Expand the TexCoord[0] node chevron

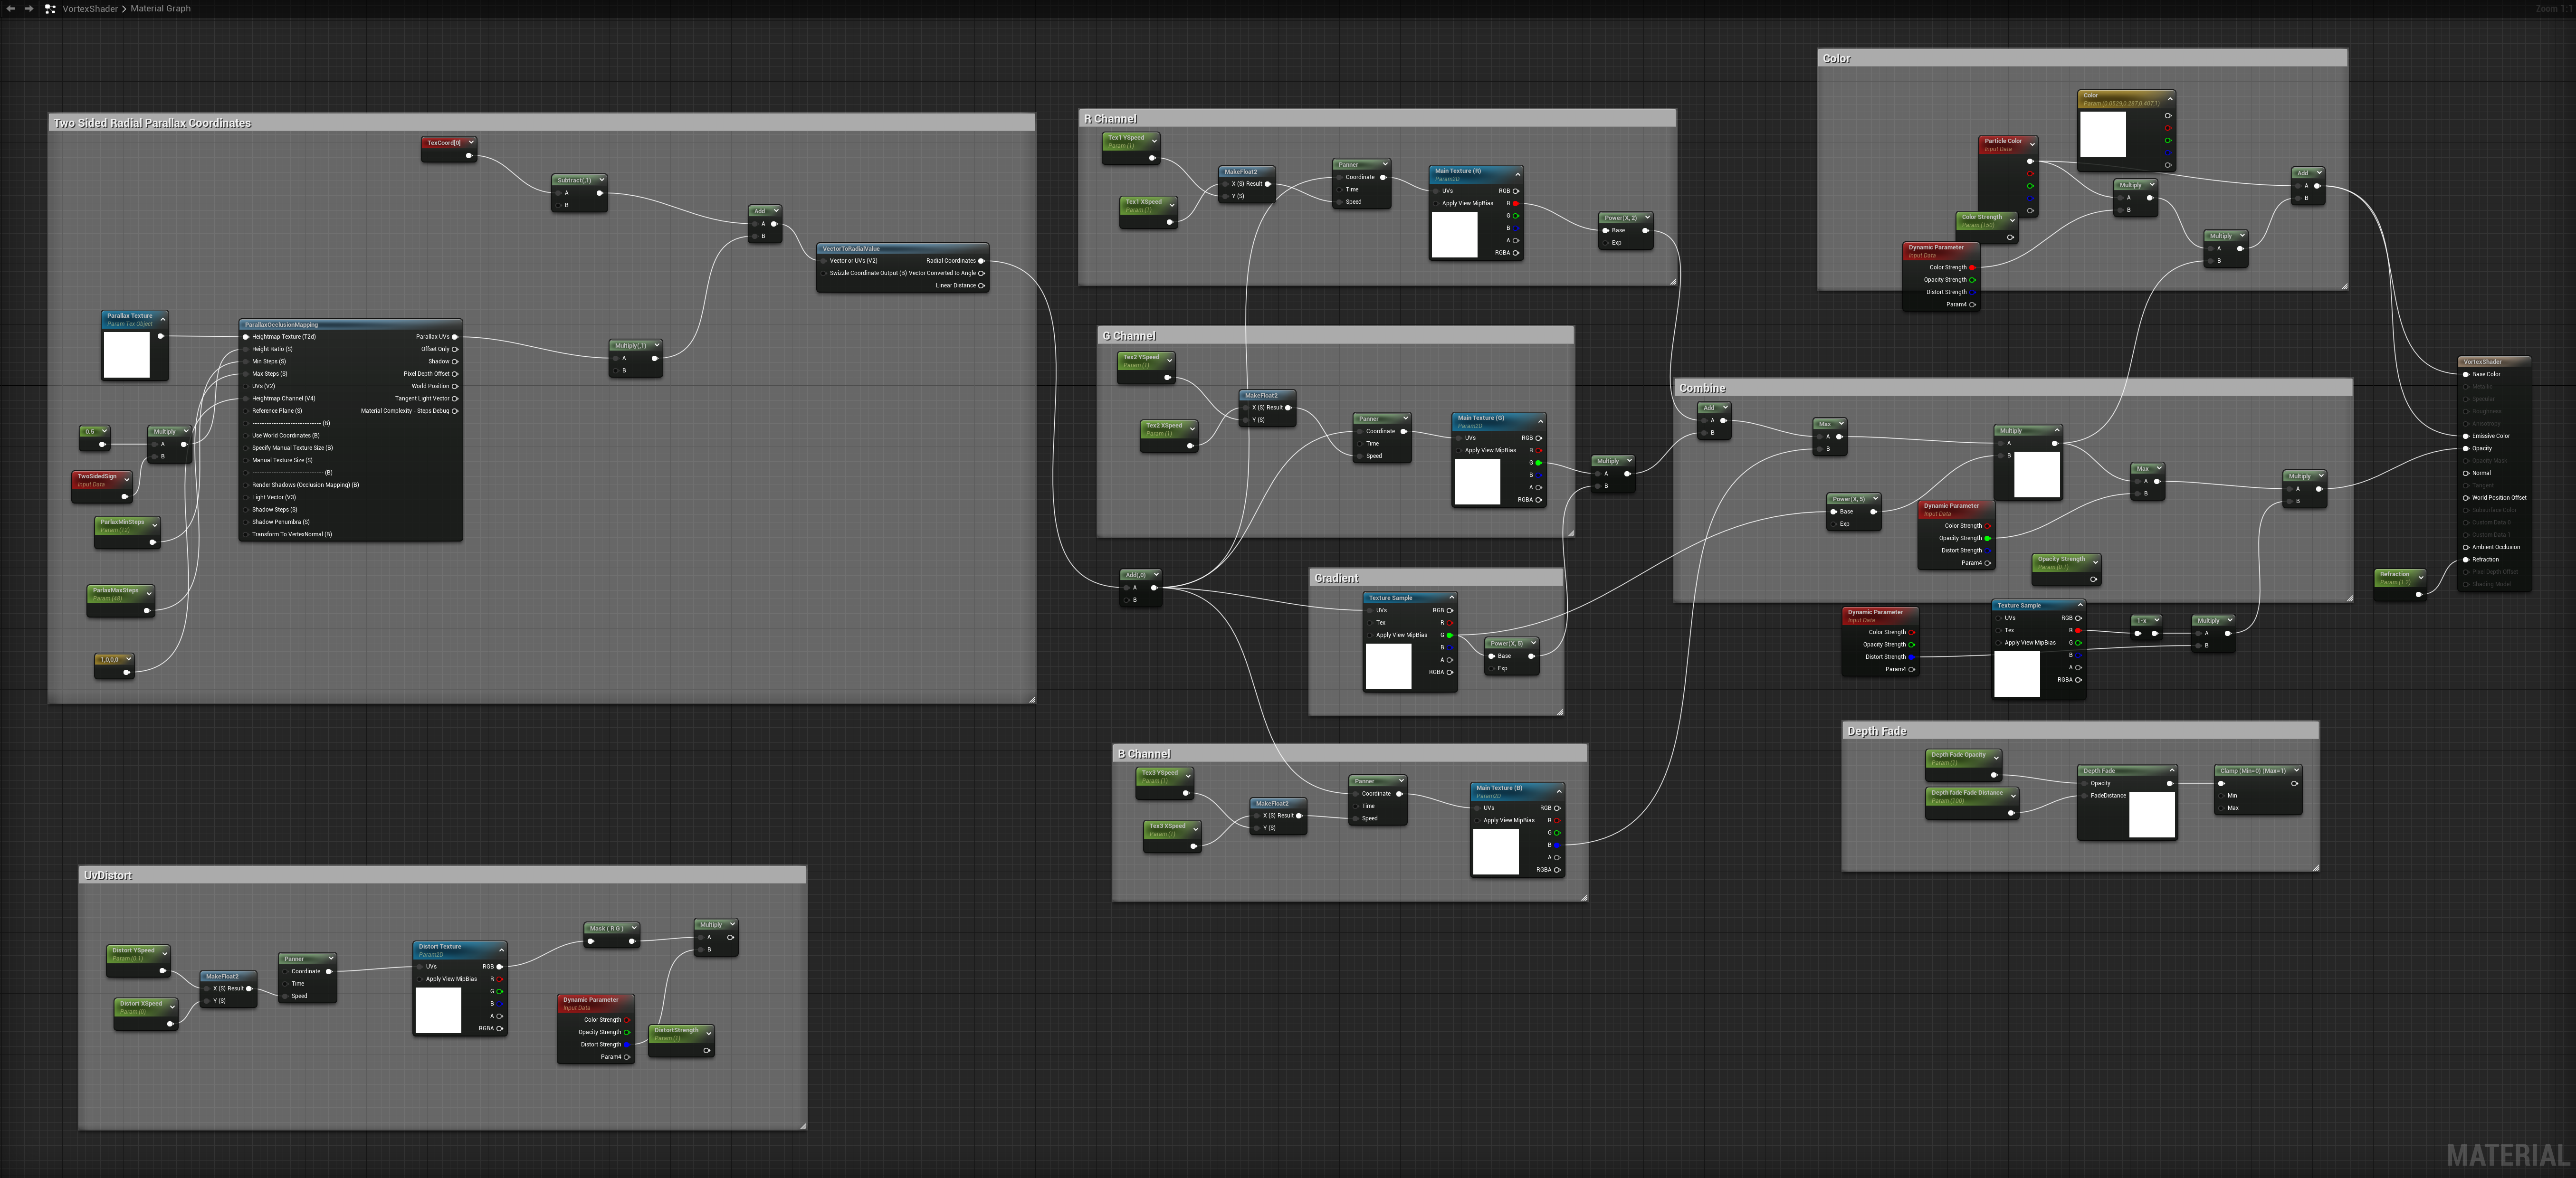[471, 142]
